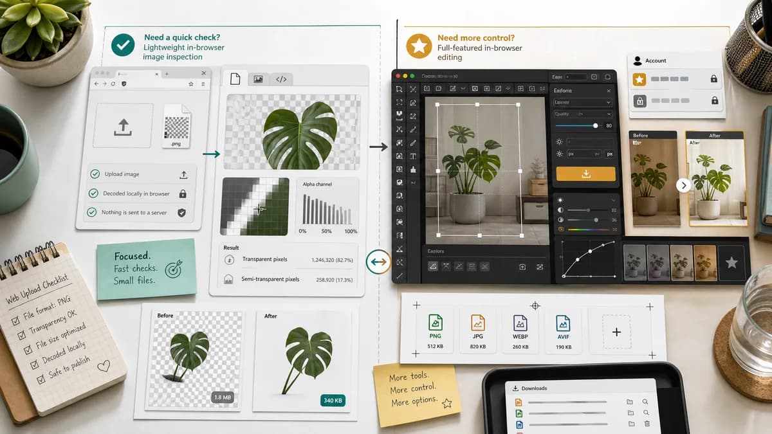Click the search field at the editor top bar
Screen dimensions: 772x434
click(x=575, y=77)
